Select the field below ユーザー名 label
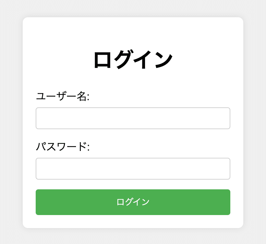The height and width of the screenshot is (244, 266). pos(133,118)
